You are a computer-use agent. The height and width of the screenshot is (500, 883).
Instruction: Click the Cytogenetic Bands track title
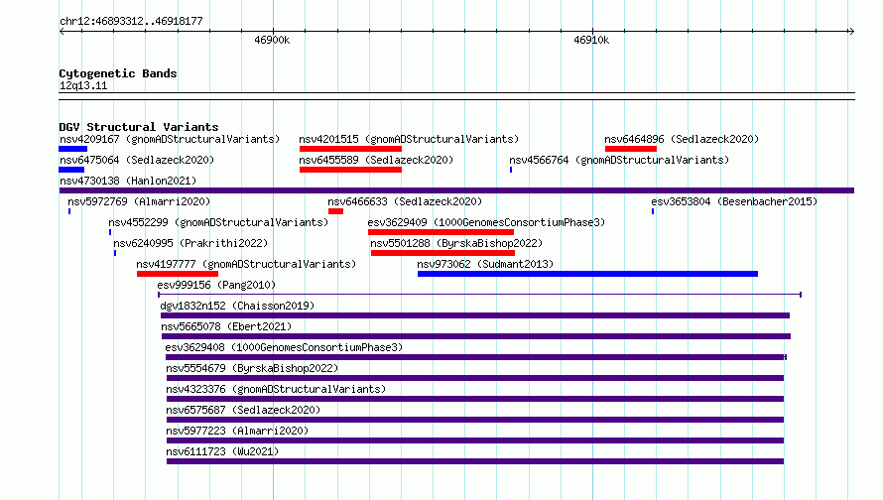pos(118,73)
